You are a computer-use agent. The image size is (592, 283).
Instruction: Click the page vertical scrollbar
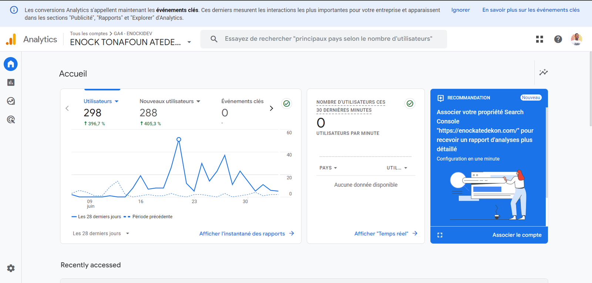pos(591,89)
